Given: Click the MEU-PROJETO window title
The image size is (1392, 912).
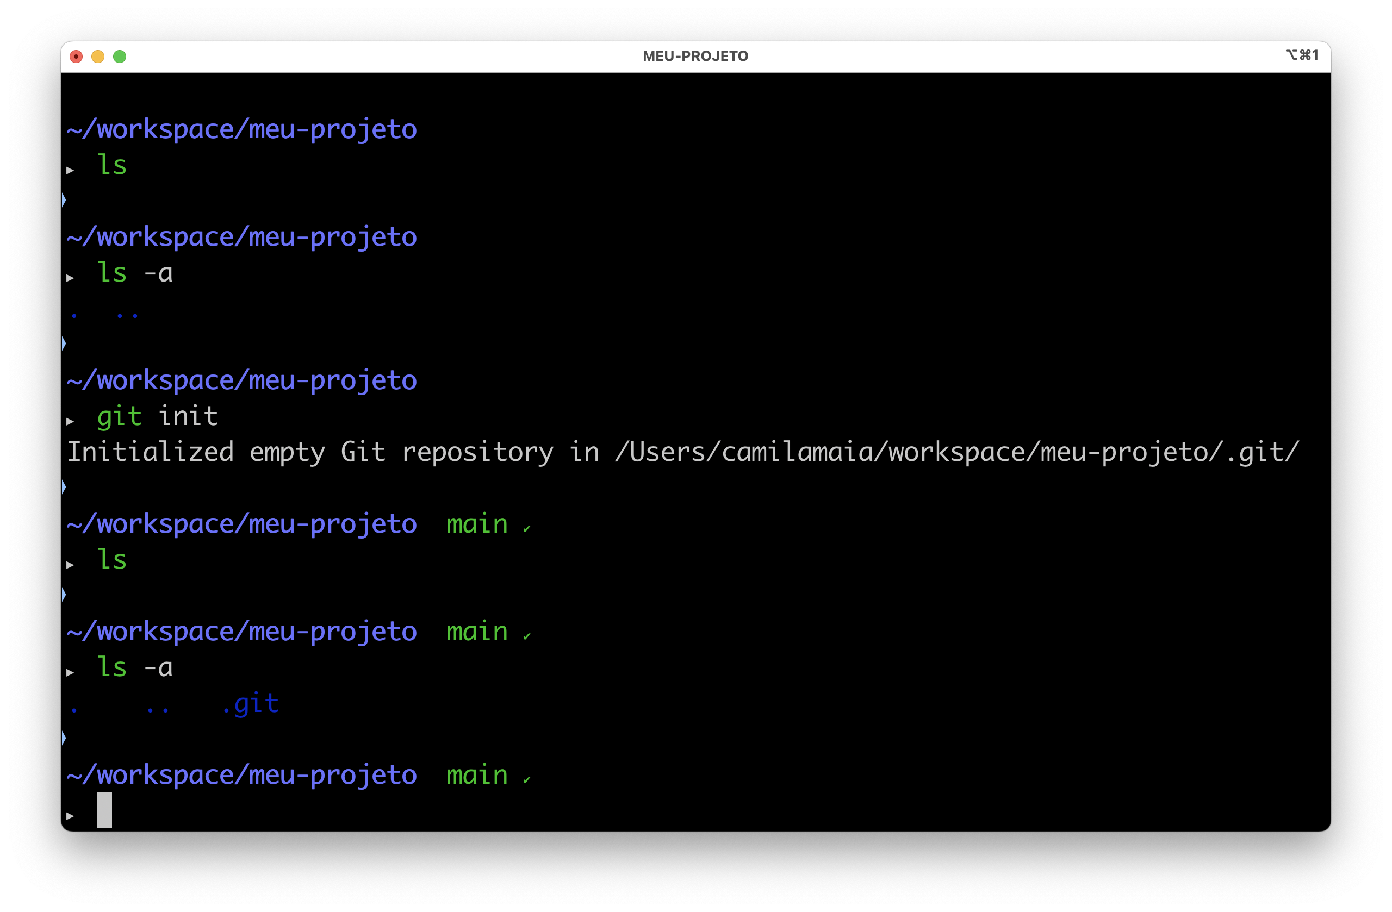Looking at the screenshot, I should point(695,56).
